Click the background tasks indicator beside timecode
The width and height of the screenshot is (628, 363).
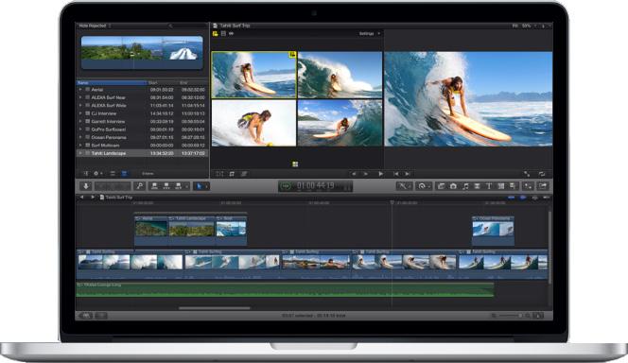(286, 186)
